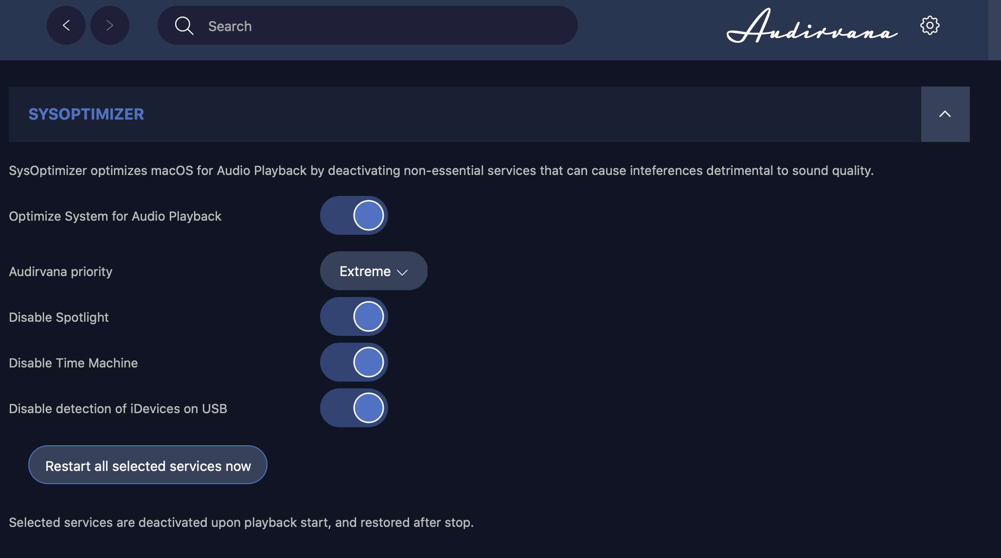Go back using the left arrow button

66,25
